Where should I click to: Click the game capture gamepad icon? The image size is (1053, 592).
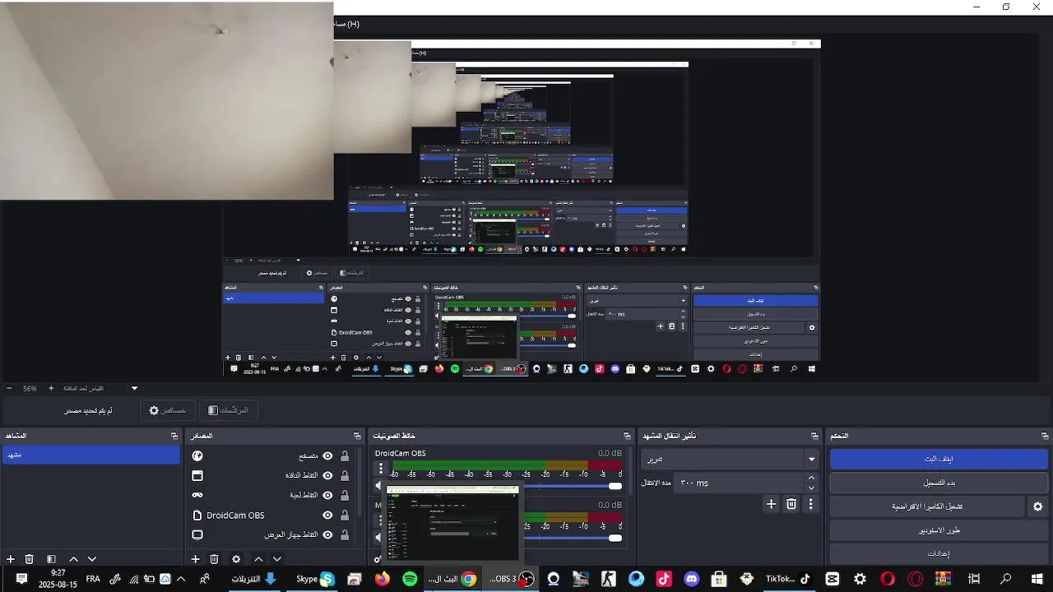tap(197, 495)
